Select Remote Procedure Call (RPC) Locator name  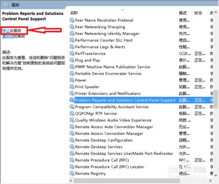tap(109, 167)
